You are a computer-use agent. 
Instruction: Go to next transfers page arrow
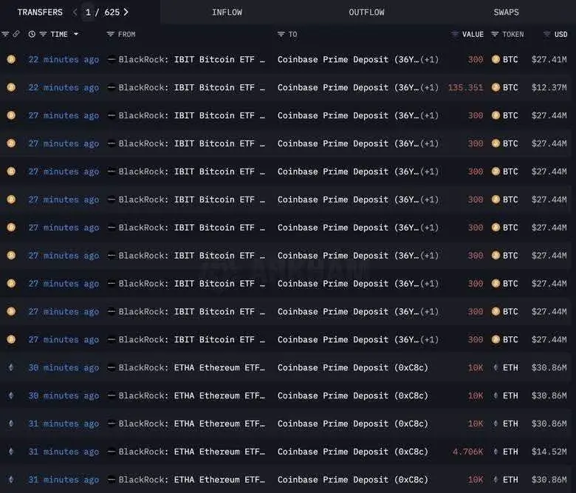(x=126, y=12)
